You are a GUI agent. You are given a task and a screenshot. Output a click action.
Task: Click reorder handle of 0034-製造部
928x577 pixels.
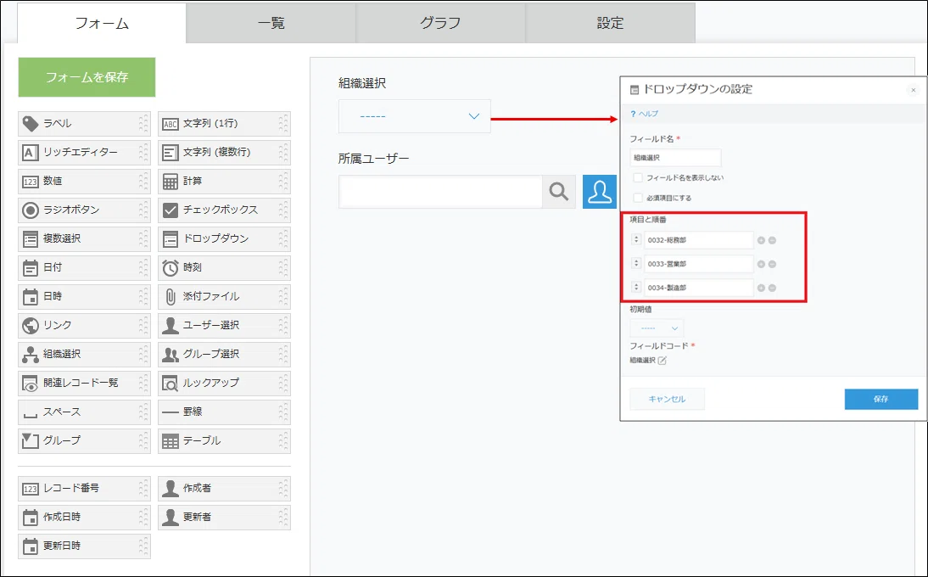pos(636,287)
